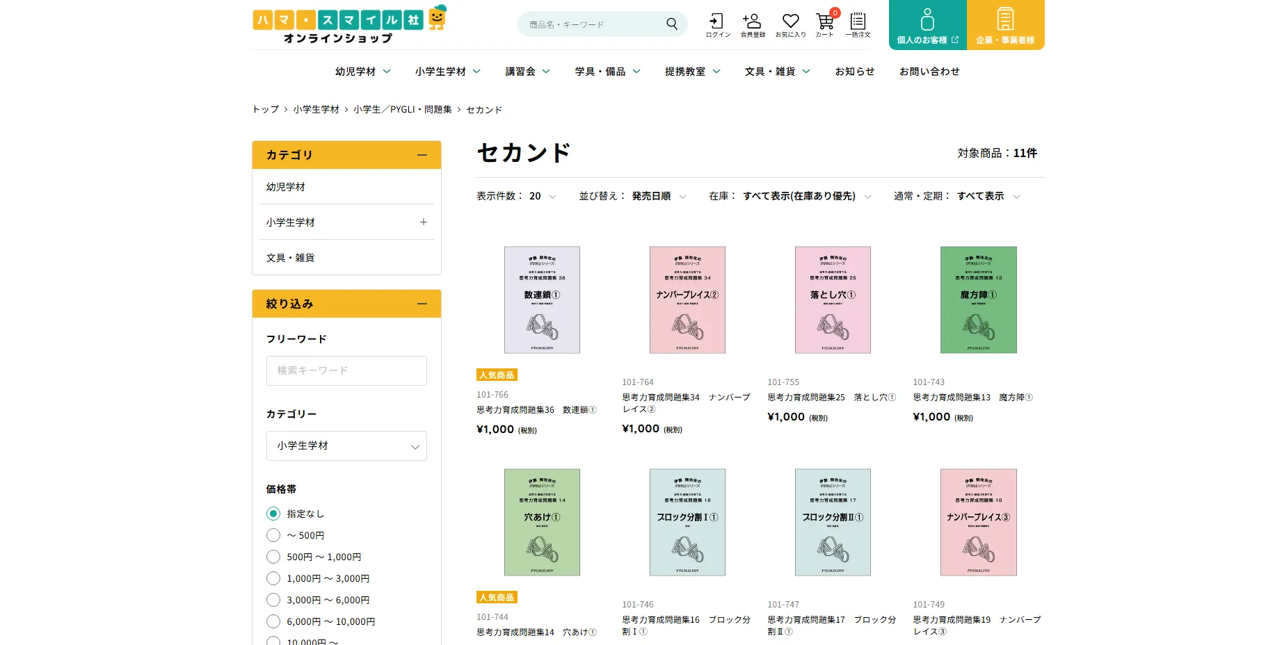
Task: Open 文具・雑貨 sidebar category
Action: 346,258
